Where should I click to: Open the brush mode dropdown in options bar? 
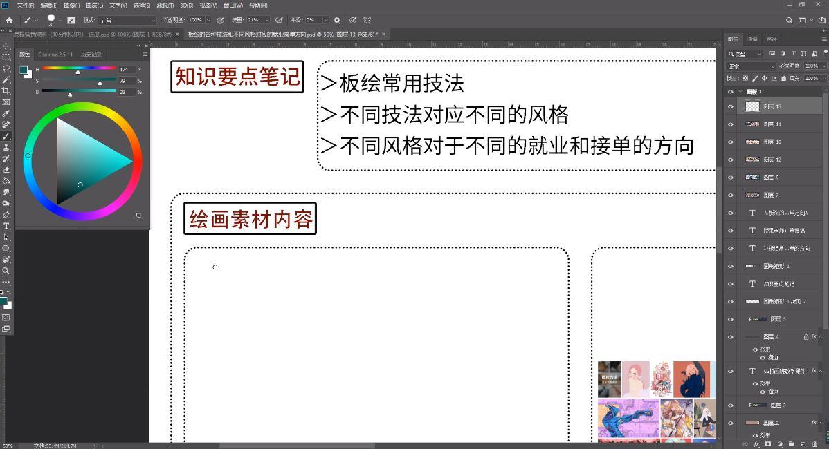[127, 20]
